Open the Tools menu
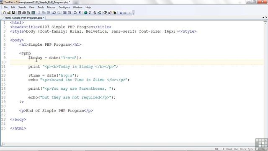The image size is (268, 151). tap(41, 8)
